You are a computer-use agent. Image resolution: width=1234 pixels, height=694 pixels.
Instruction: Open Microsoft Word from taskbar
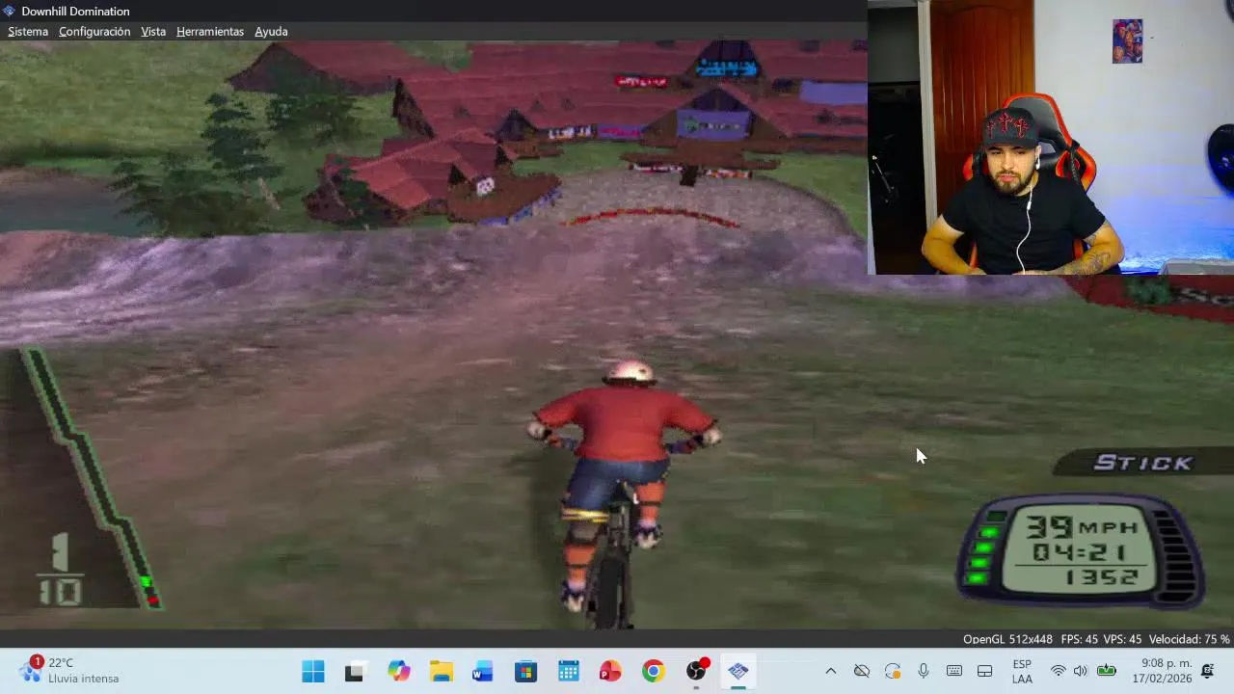pos(483,671)
